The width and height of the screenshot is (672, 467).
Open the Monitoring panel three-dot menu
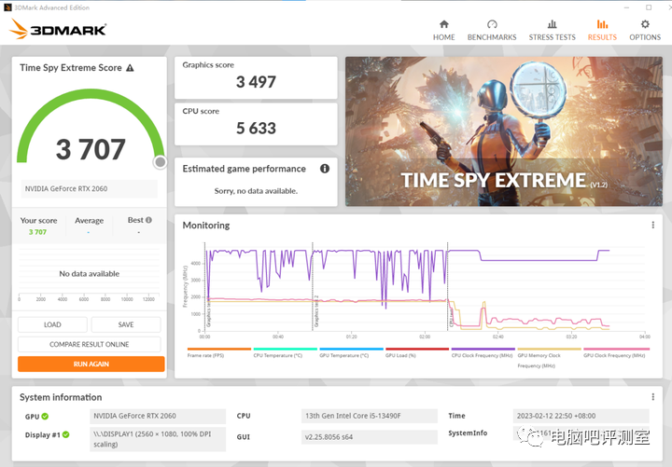[652, 226]
